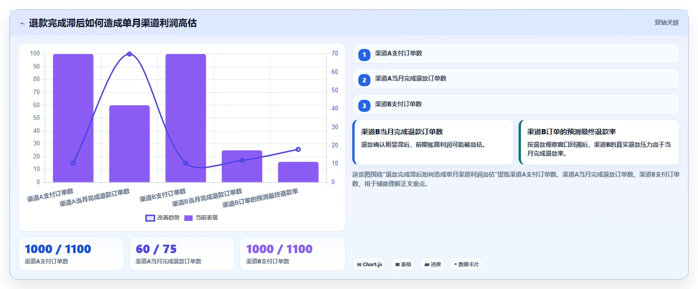
Task: Click the Chart.js tag
Action: pos(369,264)
